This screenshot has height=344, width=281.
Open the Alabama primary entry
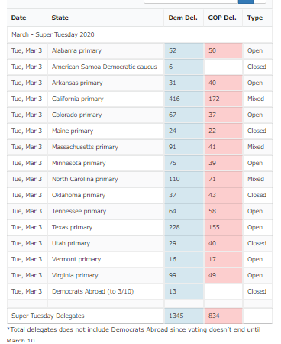[x=76, y=50]
